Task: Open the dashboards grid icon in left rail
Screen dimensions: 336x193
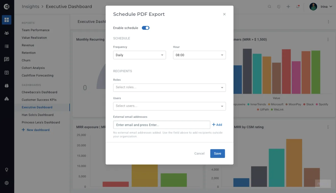Action: pyautogui.click(x=7, y=20)
